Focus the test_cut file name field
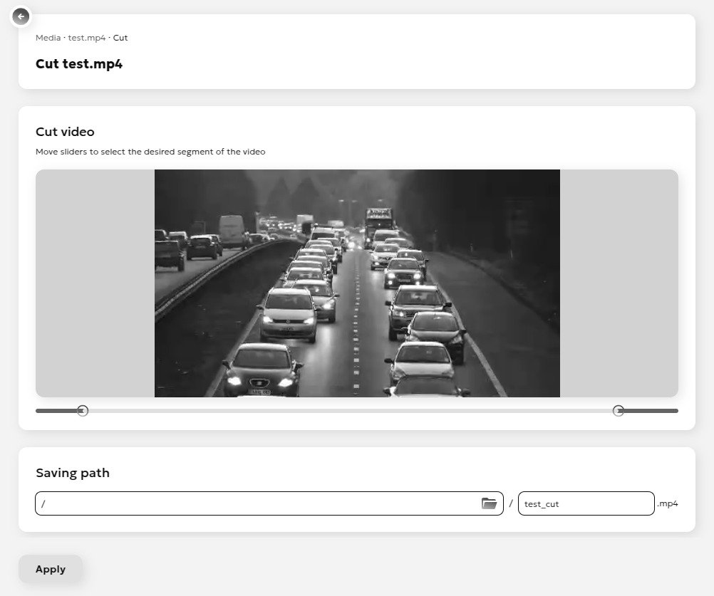This screenshot has height=596, width=714. (x=585, y=503)
